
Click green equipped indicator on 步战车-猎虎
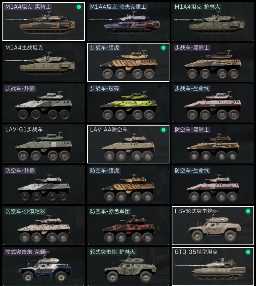[x=163, y=48]
